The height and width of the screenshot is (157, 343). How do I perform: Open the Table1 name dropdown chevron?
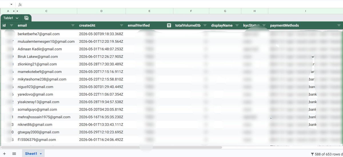pos(17,18)
